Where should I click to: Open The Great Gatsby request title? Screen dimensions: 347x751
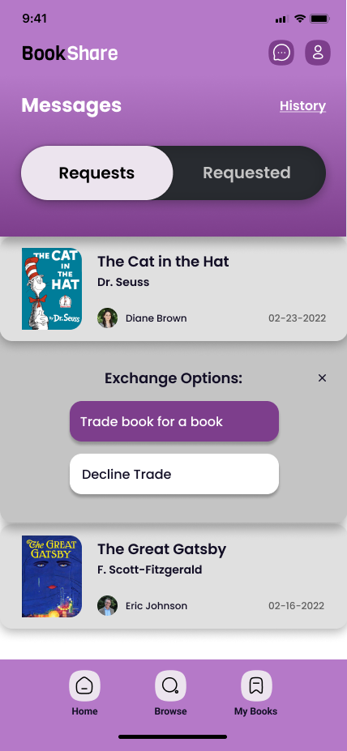161,549
